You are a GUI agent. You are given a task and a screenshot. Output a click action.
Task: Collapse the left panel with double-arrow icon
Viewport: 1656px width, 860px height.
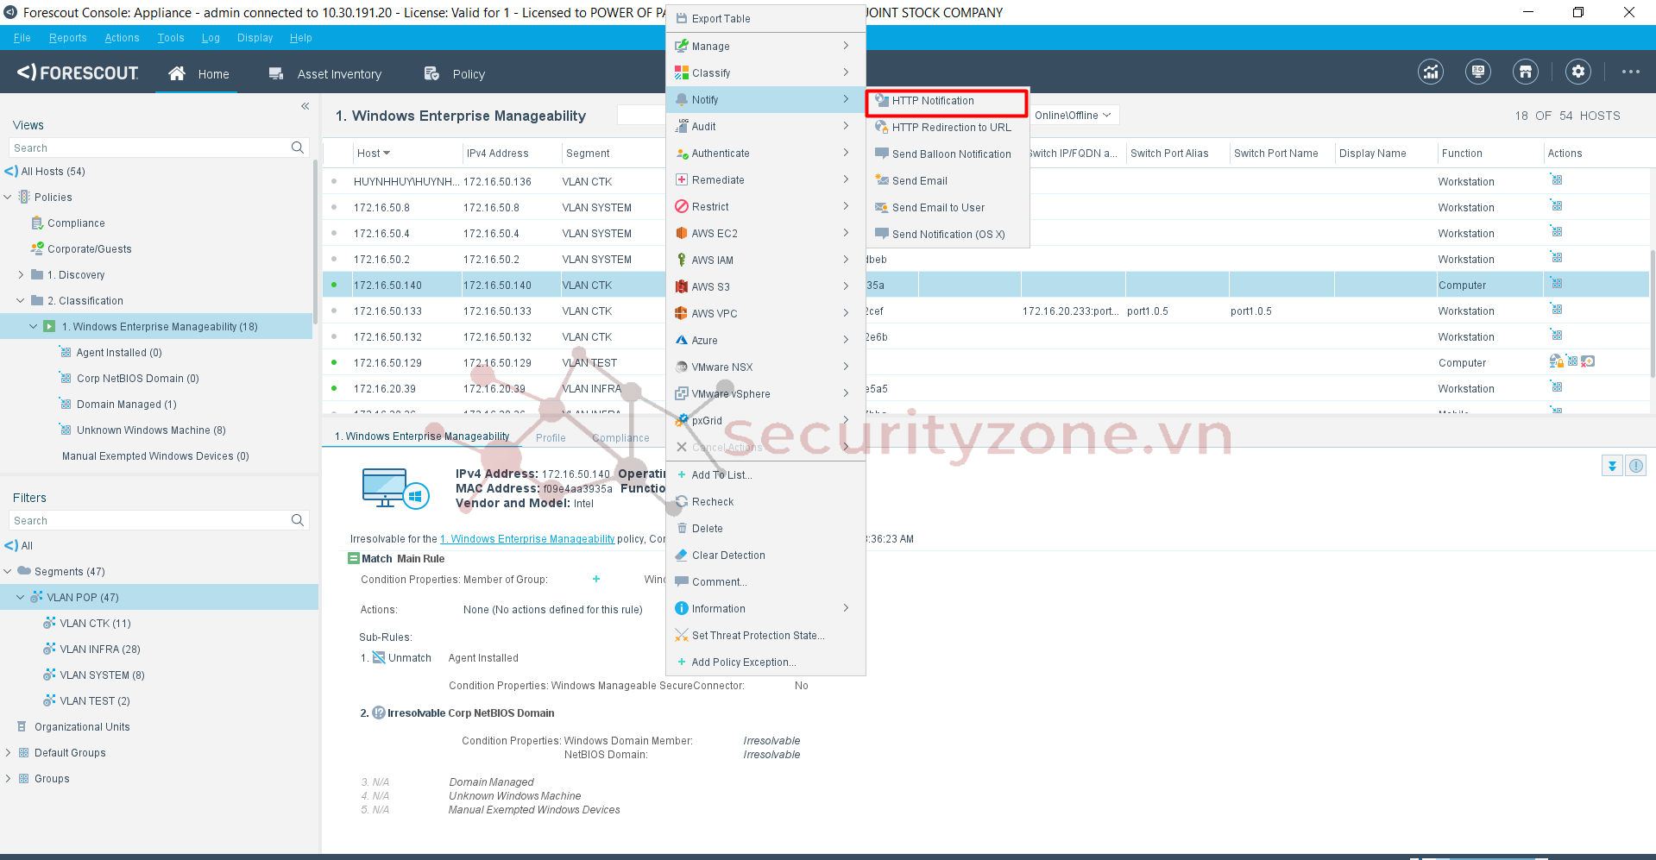305,106
